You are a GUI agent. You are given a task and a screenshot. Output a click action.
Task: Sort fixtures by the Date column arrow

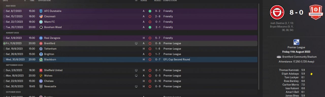pos(25,1)
